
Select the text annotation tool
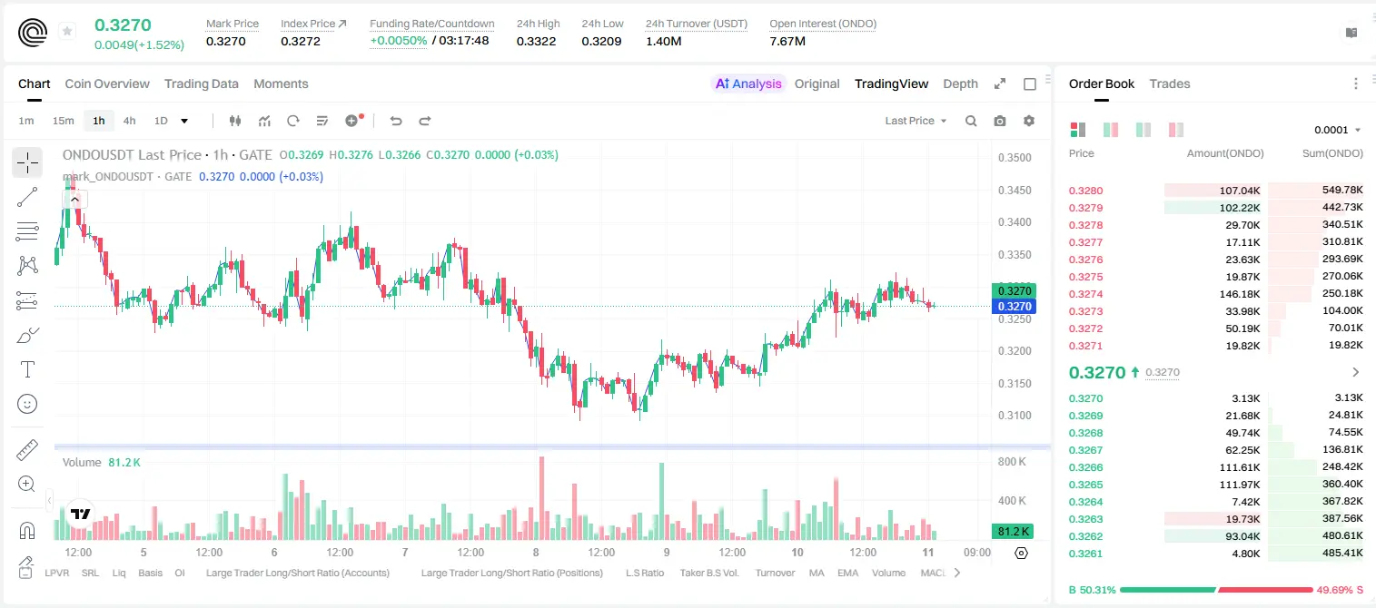coord(27,369)
